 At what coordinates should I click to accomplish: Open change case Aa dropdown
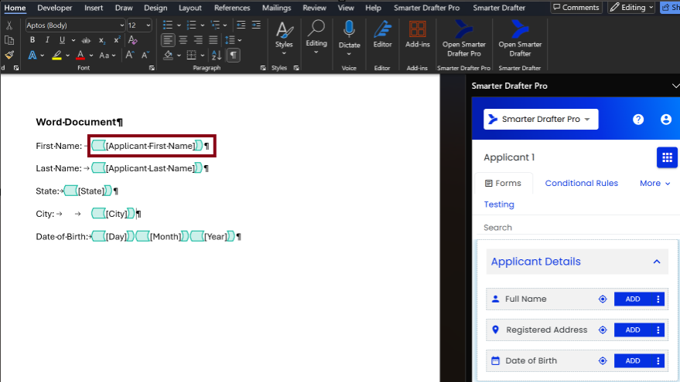point(107,56)
